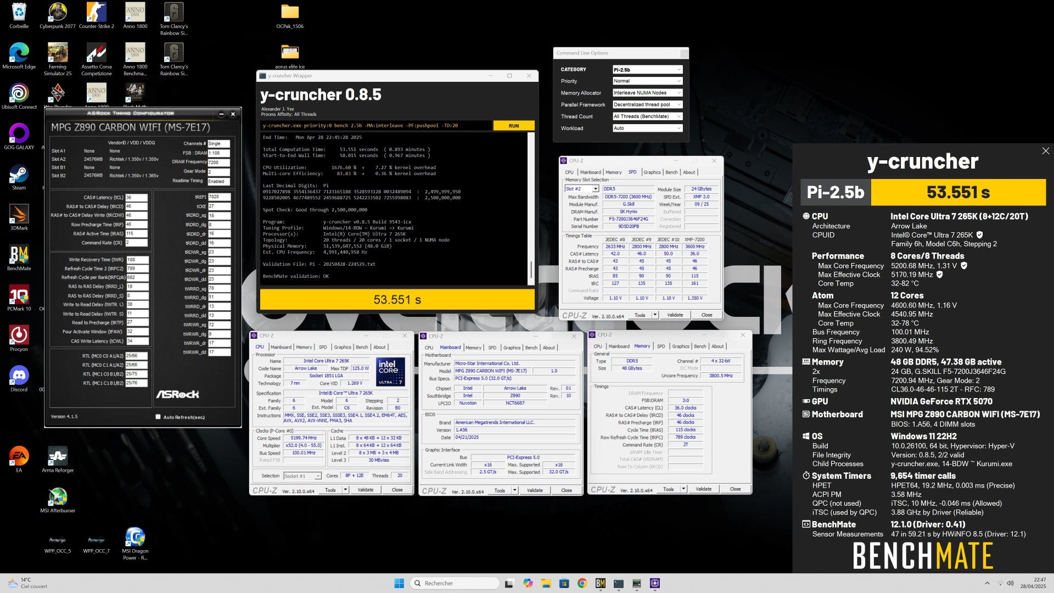
Task: Select the Mainboard tab in the CPU-Z CPU window
Action: click(281, 347)
